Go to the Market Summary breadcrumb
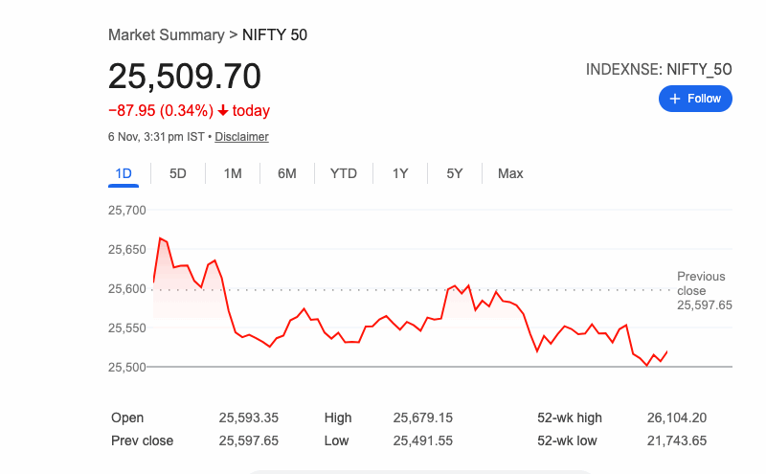 point(166,35)
